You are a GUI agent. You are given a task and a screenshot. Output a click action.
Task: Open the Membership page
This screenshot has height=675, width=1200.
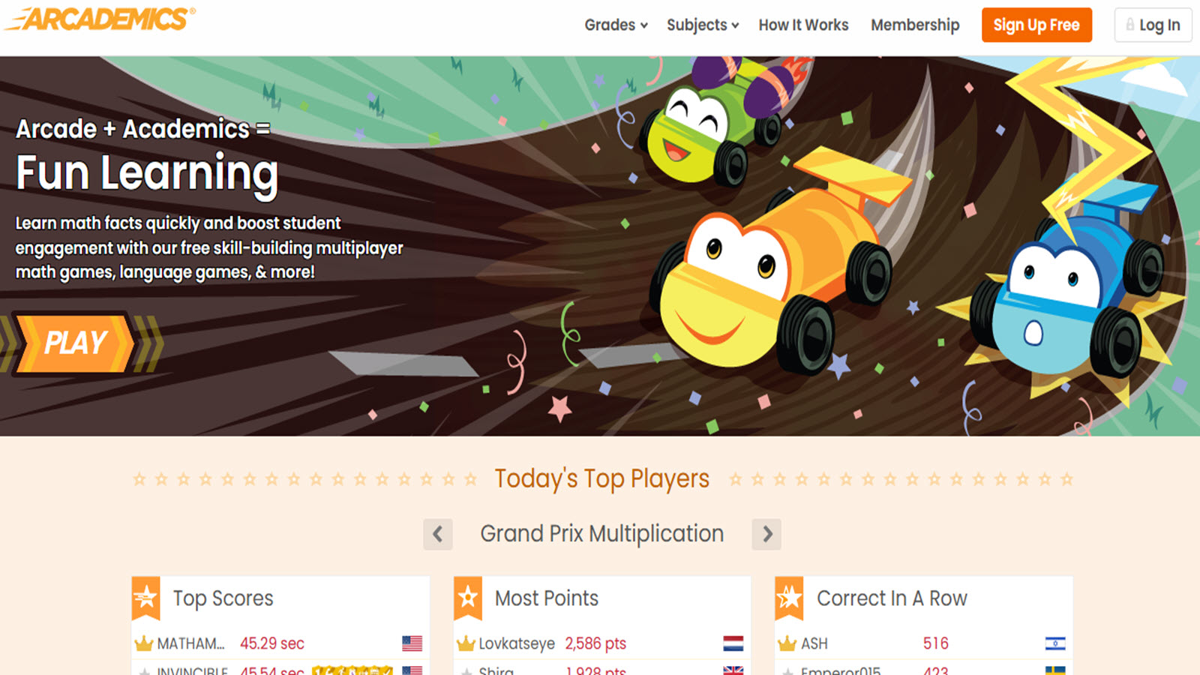click(915, 25)
